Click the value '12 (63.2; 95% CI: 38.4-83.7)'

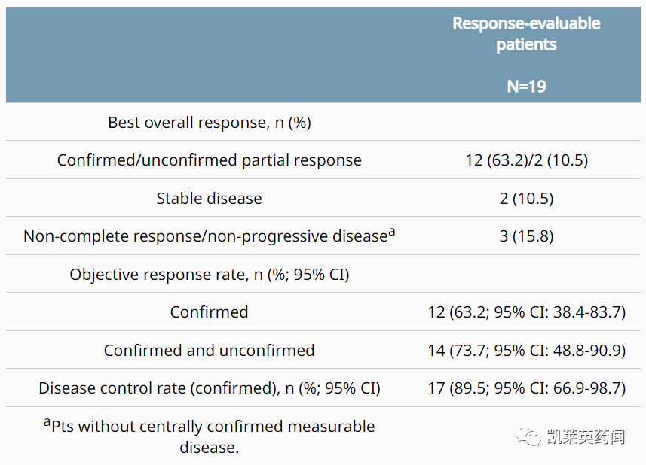click(x=526, y=312)
